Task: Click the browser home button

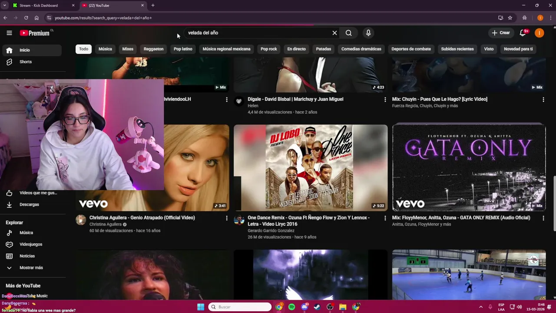Action: [x=36, y=18]
